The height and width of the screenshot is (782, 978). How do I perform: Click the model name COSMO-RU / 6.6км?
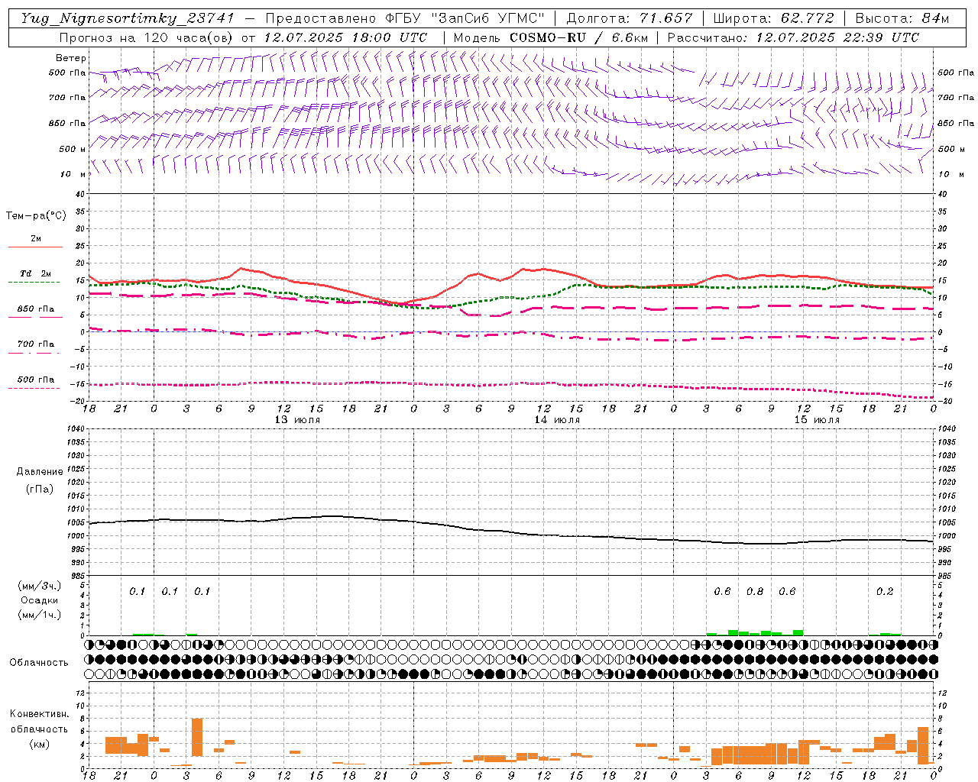point(579,37)
